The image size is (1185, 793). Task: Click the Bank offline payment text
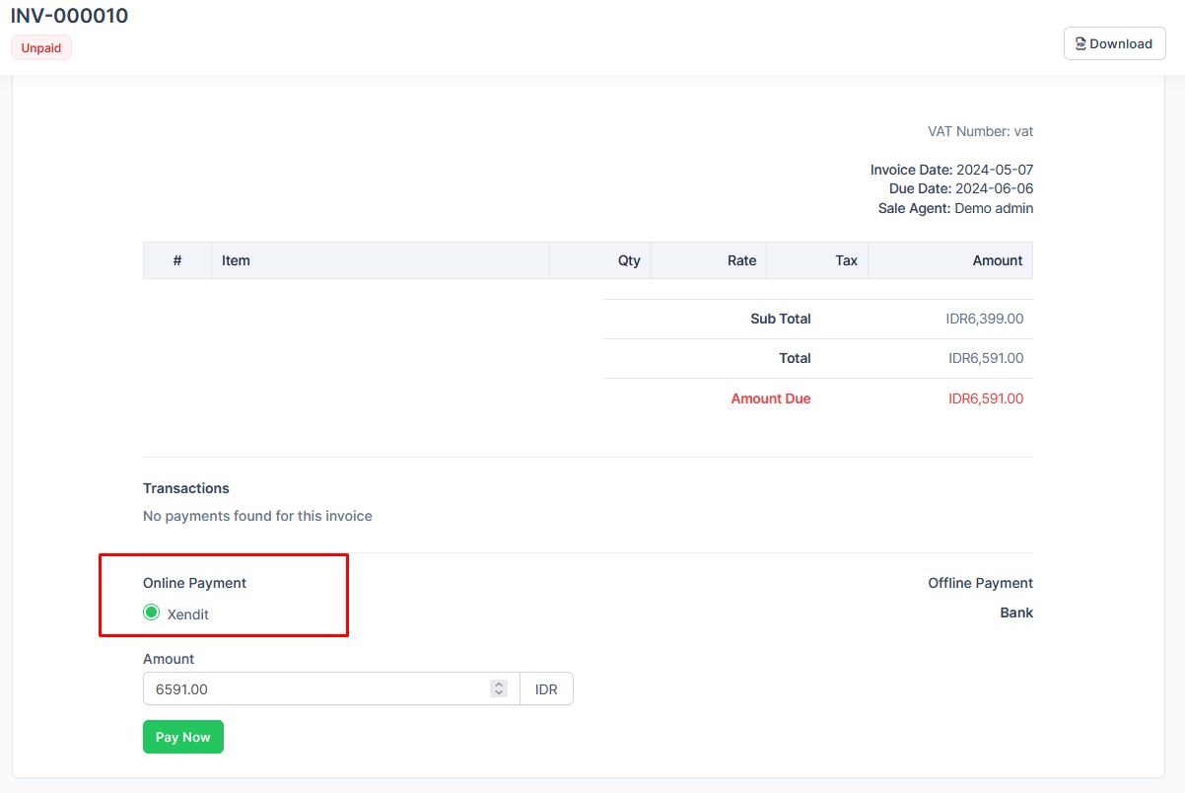click(1016, 613)
